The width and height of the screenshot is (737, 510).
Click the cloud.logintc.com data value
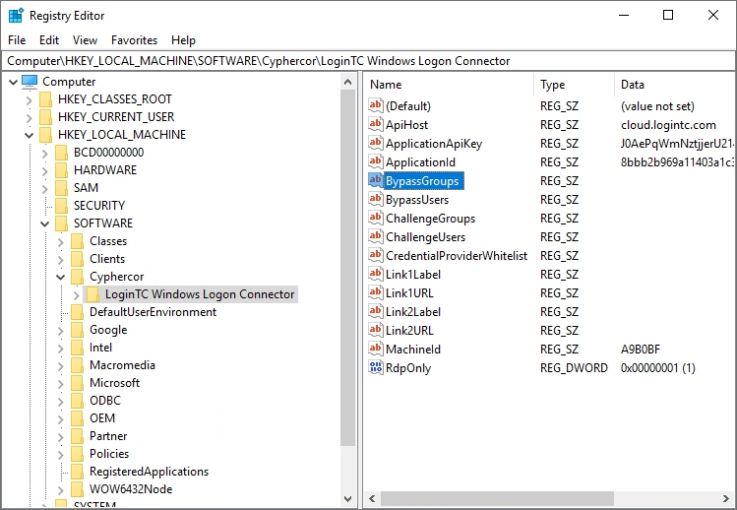[x=668, y=125]
